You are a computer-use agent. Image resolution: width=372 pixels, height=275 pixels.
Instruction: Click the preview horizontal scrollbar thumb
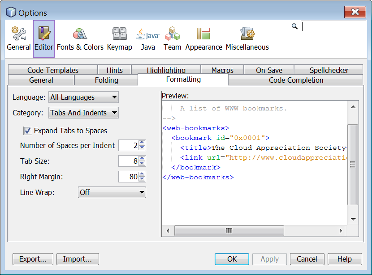(229, 231)
